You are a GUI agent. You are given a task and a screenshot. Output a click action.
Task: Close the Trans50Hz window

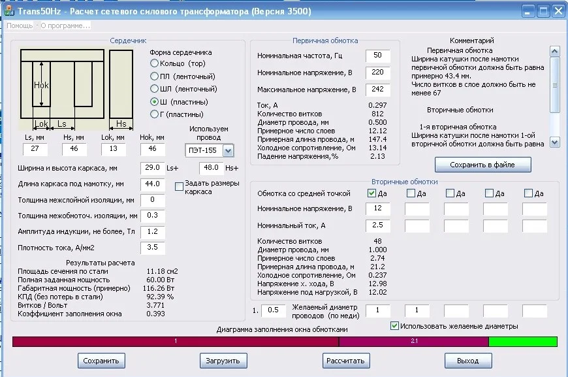click(x=558, y=11)
